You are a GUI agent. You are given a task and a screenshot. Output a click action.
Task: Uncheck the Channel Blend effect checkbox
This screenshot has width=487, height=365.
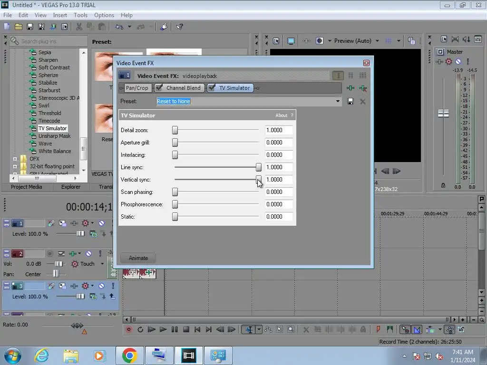pyautogui.click(x=159, y=88)
